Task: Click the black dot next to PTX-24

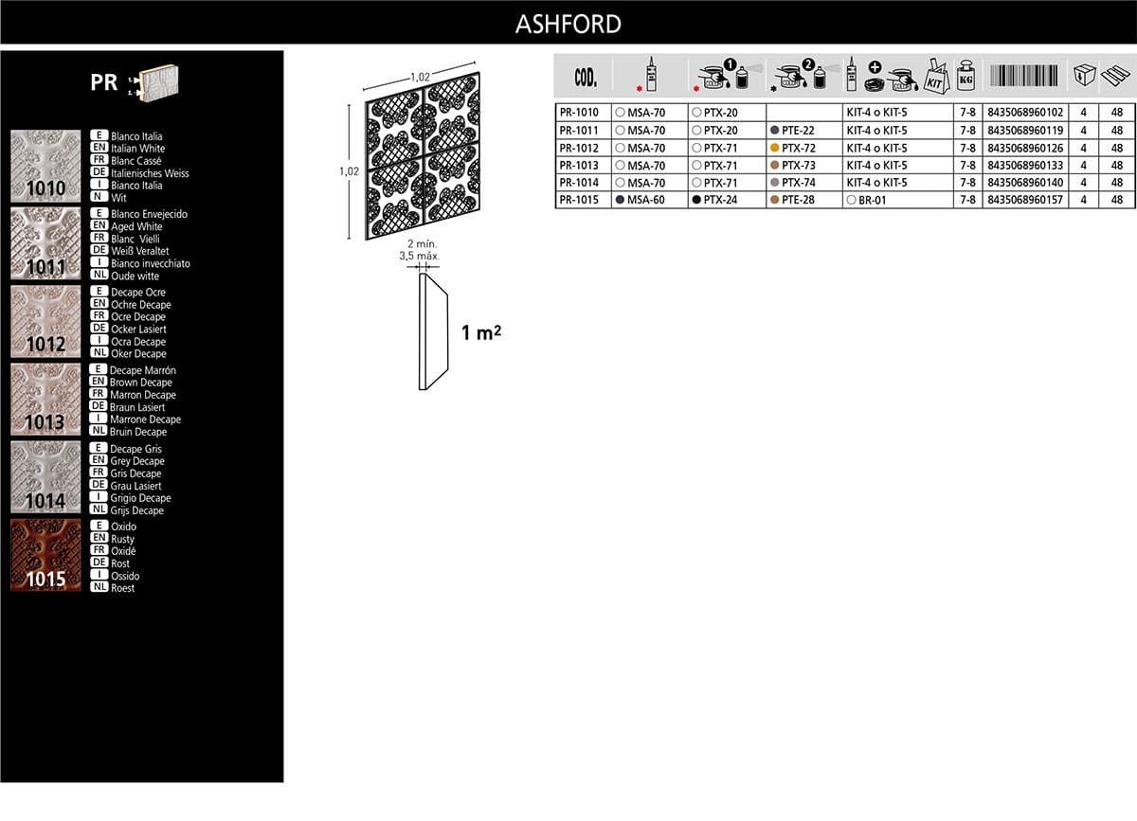Action: click(696, 200)
